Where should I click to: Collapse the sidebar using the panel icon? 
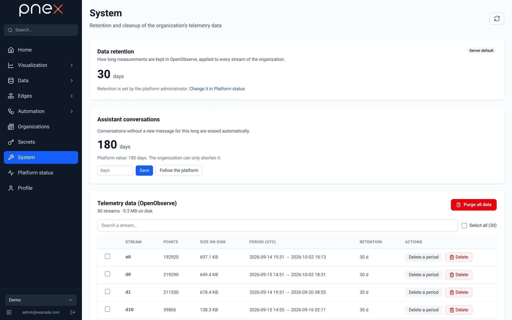(9, 312)
